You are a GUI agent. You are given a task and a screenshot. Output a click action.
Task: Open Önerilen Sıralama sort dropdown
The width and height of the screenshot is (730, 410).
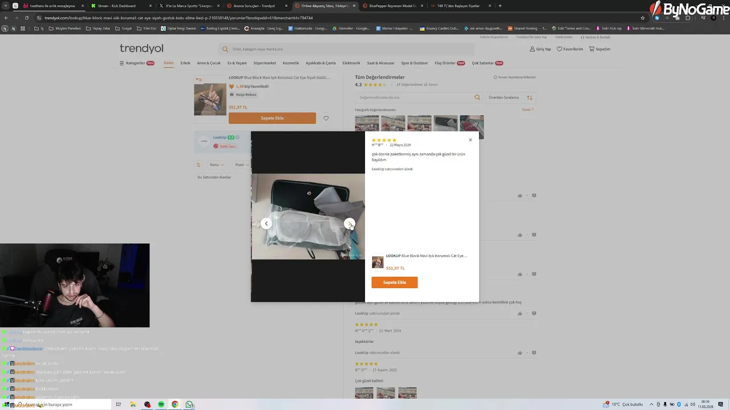point(510,97)
